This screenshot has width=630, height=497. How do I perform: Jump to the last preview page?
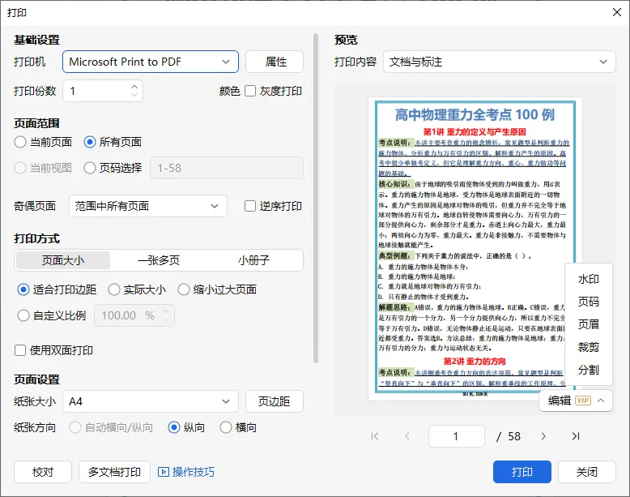[x=576, y=436]
